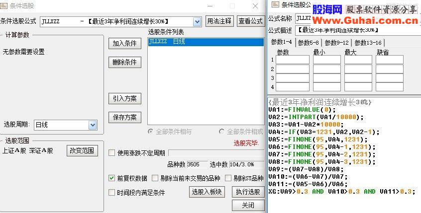Click the 保存方案 button
The width and height of the screenshot is (421, 213).
pos(125,117)
